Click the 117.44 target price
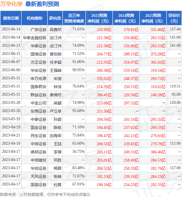182x197 pixels. (x=175, y=29)
